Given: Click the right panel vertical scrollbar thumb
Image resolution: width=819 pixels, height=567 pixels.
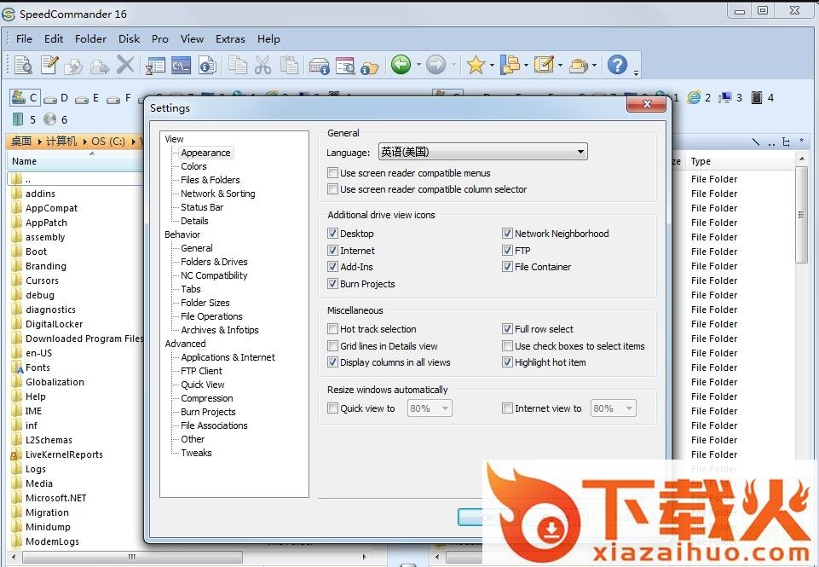Looking at the screenshot, I should click(802, 214).
